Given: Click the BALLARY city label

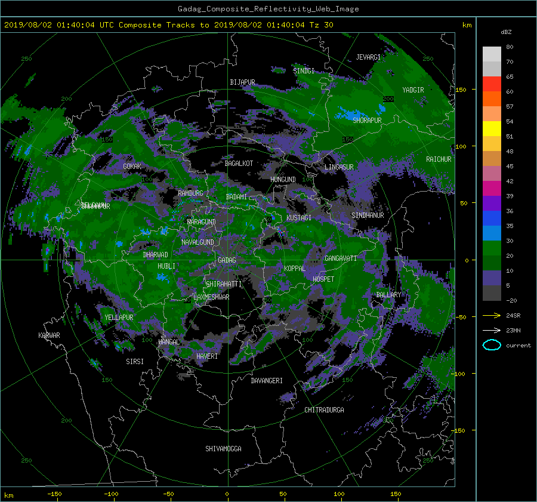Looking at the screenshot, I should click(388, 295).
